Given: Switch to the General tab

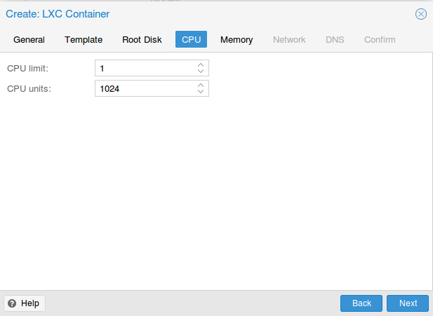Looking at the screenshot, I should (x=29, y=39).
